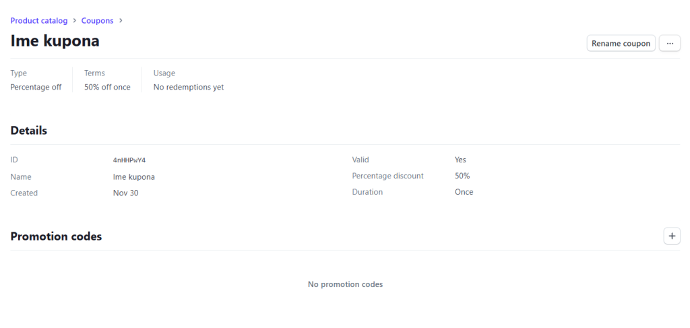Screen dimensions: 690x328
Task: Click the Percentage discount 50% value
Action: tap(462, 176)
